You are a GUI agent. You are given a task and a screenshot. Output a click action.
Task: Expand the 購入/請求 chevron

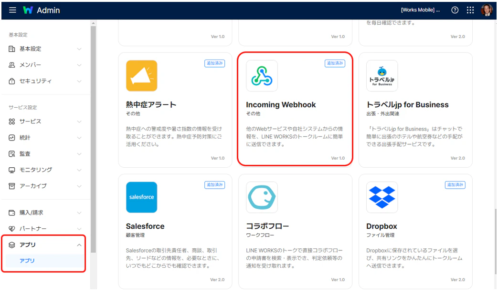(79, 213)
